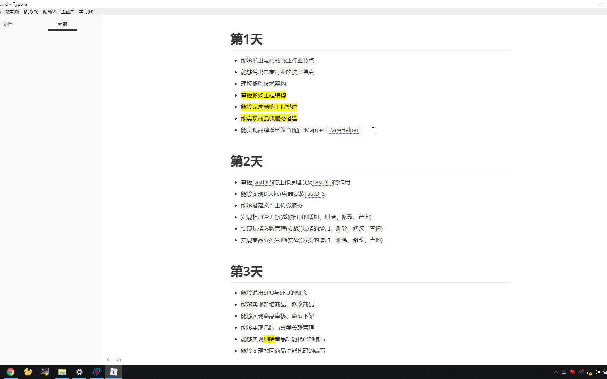The height and width of the screenshot is (379, 607).
Task: Open the terminal emulator from the taskbar
Action: (x=45, y=372)
